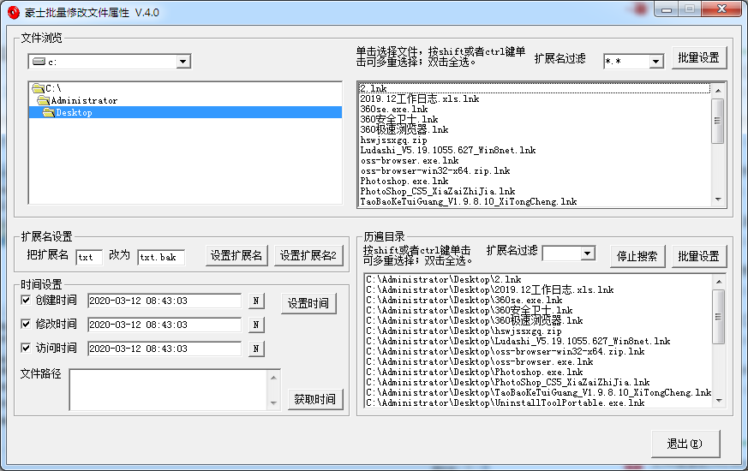Click 历遍目录 list scrollbar up arrow
The width and height of the screenshot is (748, 471).
pyautogui.click(x=719, y=283)
